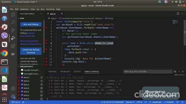Expand console entry 2 with Raj
Image resolution: width=186 pixels, height=104 pixels.
point(49,87)
